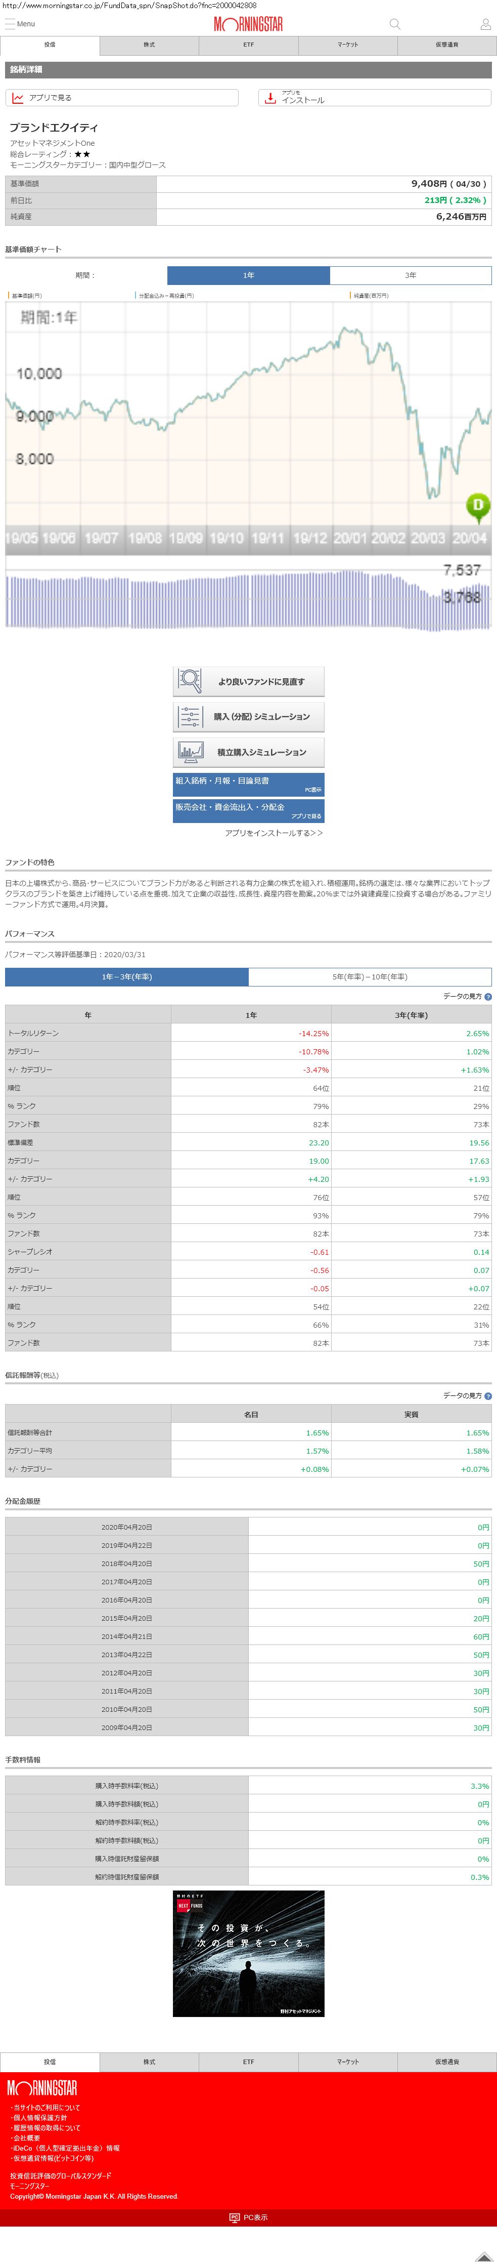Show the 5年(年率)－10年(年率) performance tab

point(370,976)
